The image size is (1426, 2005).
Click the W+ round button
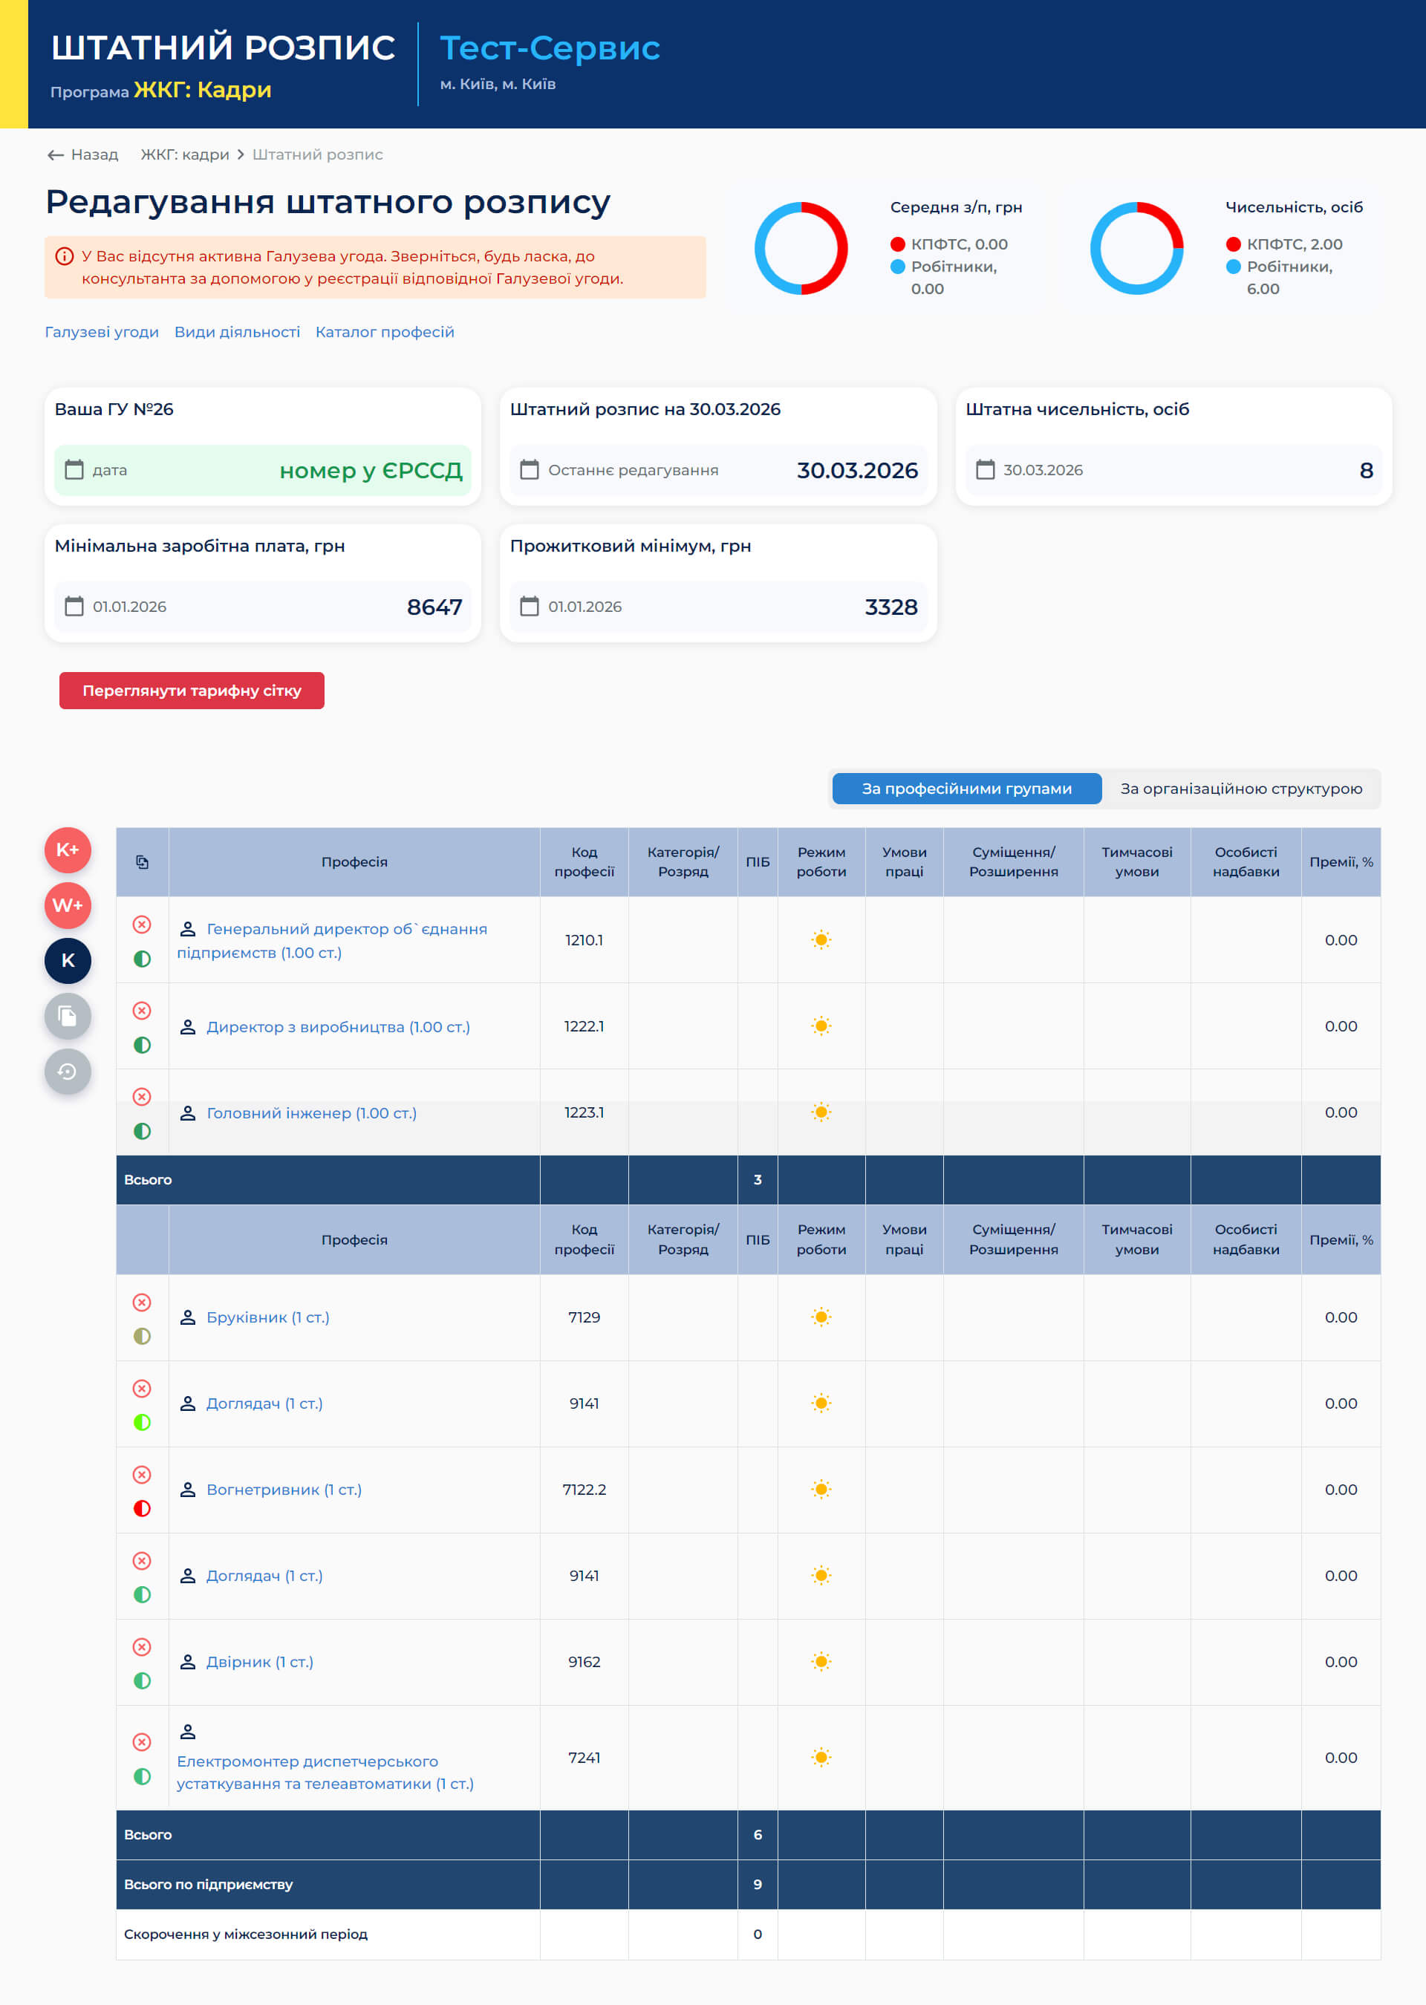coord(68,905)
